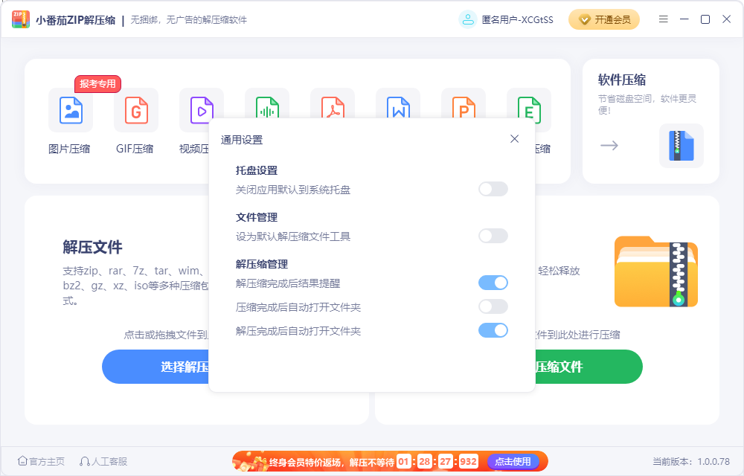Image resolution: width=744 pixels, height=476 pixels.
Task: Click the 解压缩管理 section heading
Action: [262, 264]
